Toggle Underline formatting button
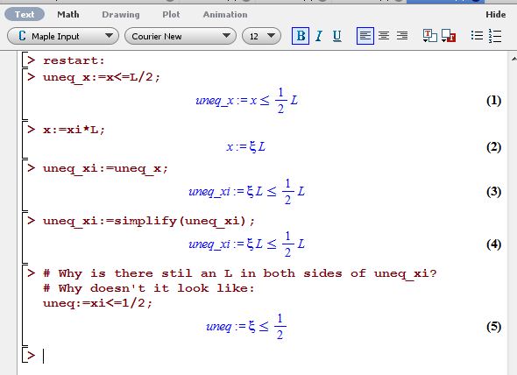 [x=336, y=36]
